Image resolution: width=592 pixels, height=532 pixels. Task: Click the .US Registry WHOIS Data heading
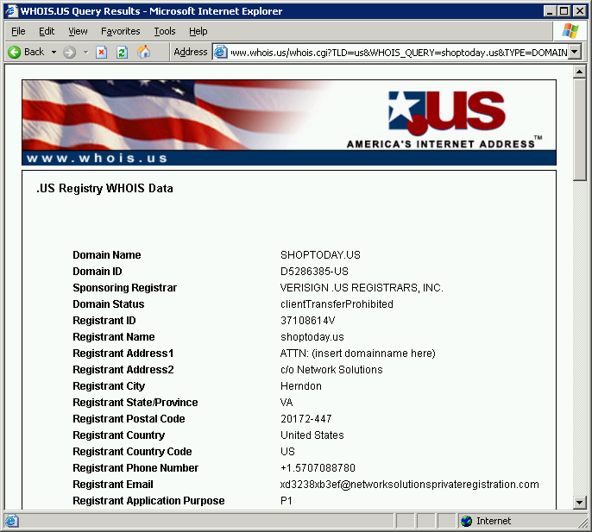(104, 188)
